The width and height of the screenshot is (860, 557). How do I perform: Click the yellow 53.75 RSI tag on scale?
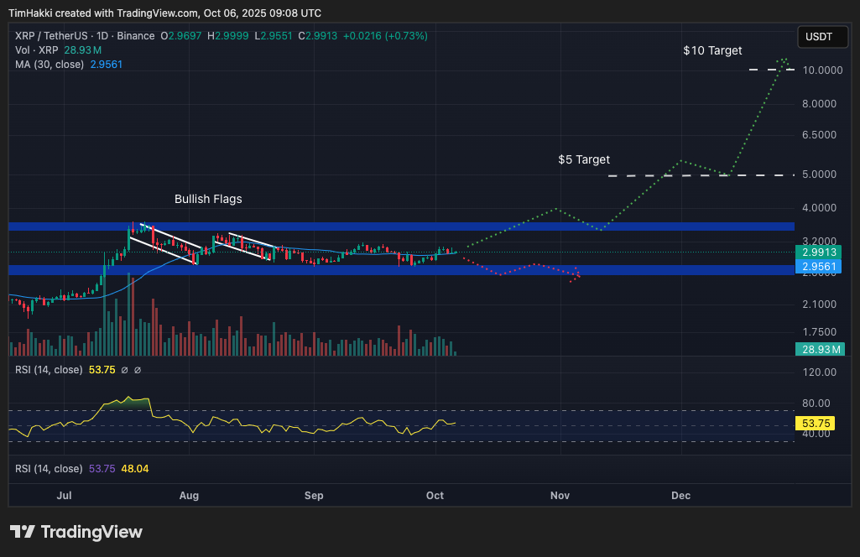coord(815,424)
